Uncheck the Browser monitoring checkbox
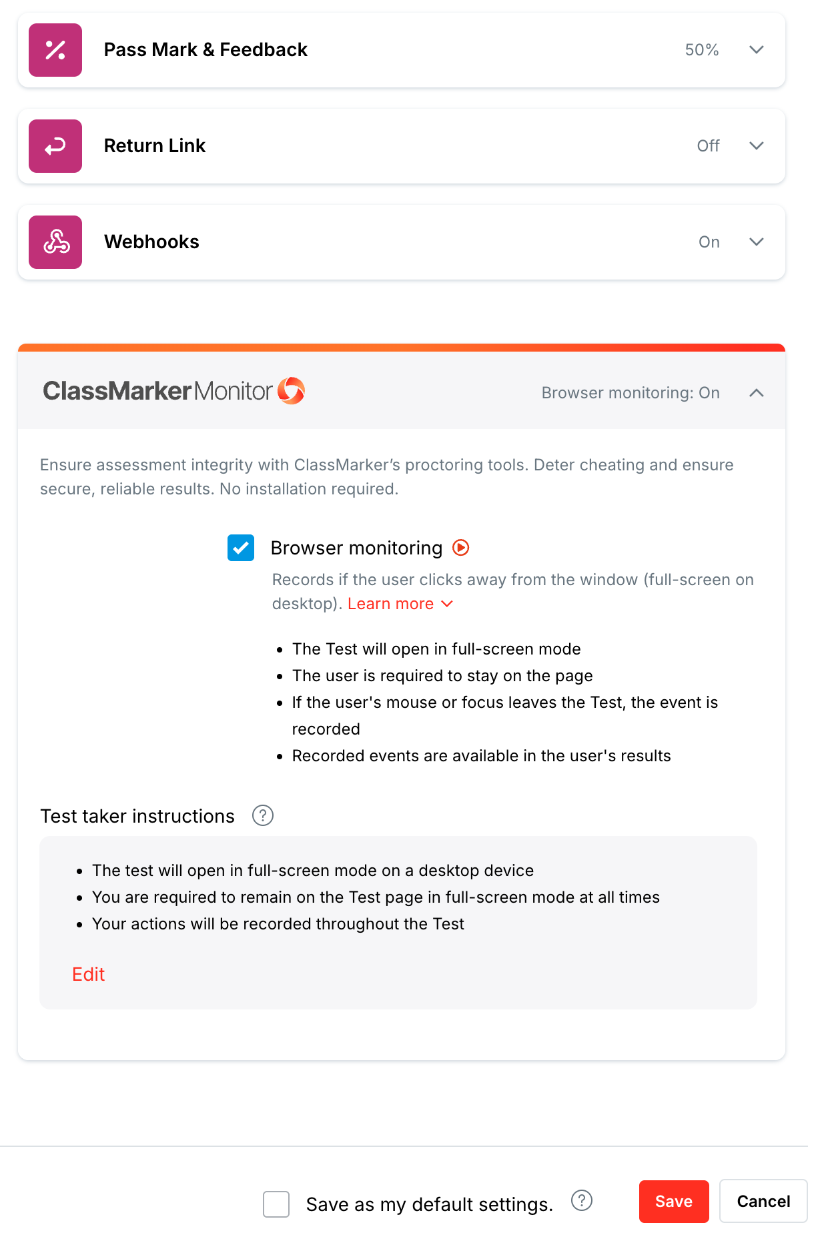 (241, 548)
